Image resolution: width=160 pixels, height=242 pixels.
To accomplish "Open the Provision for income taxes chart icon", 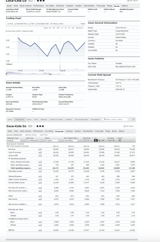I will (x=40, y=188).
